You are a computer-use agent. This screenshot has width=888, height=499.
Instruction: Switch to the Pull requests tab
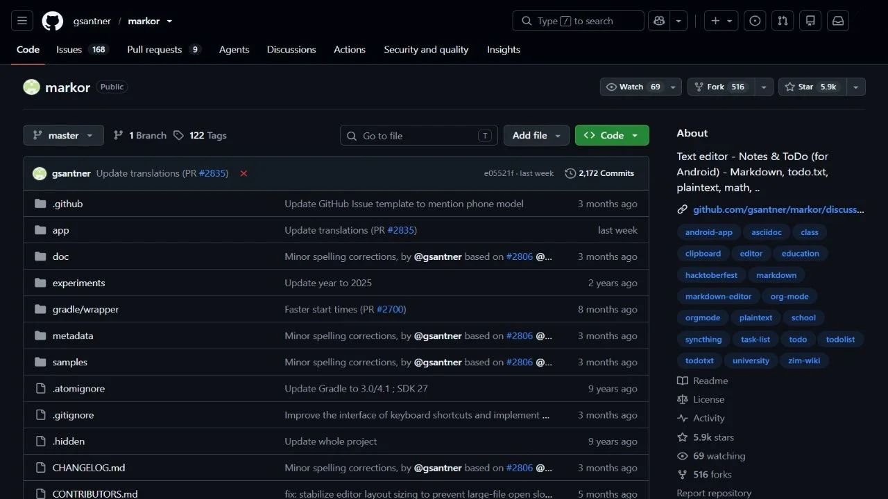[164, 49]
